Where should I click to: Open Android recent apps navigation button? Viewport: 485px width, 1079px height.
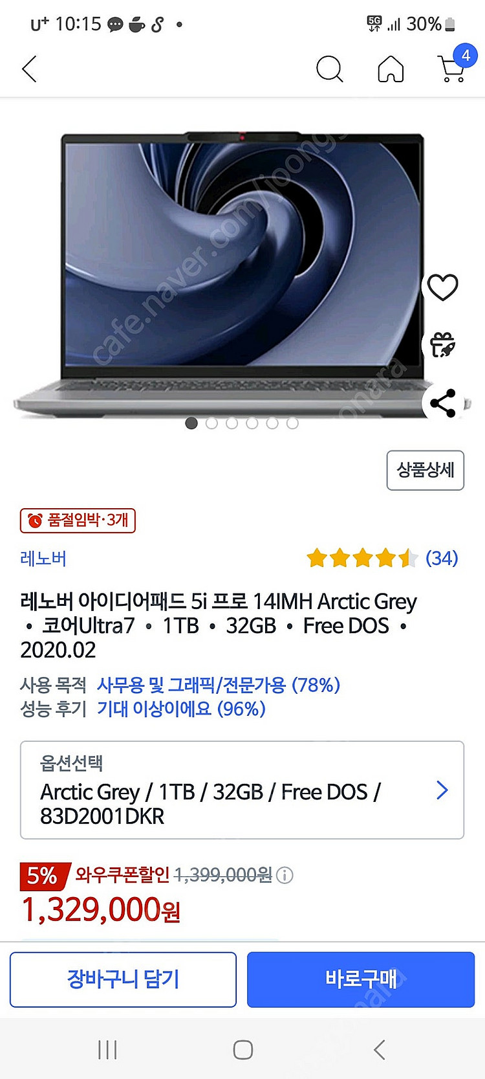point(107,1049)
